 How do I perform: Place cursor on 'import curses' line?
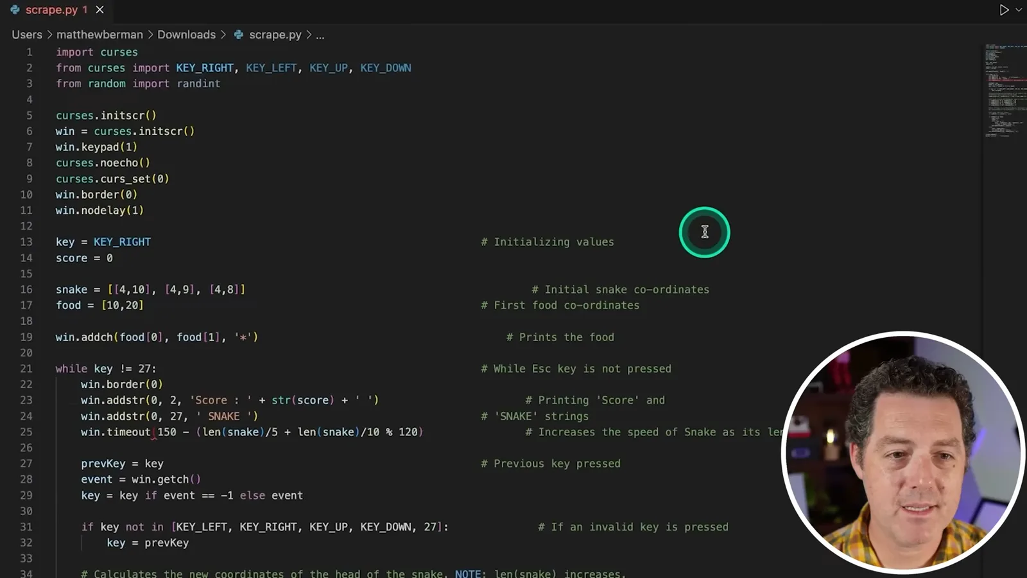[x=97, y=52]
